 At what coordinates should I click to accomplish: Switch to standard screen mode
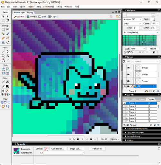point(2,102)
